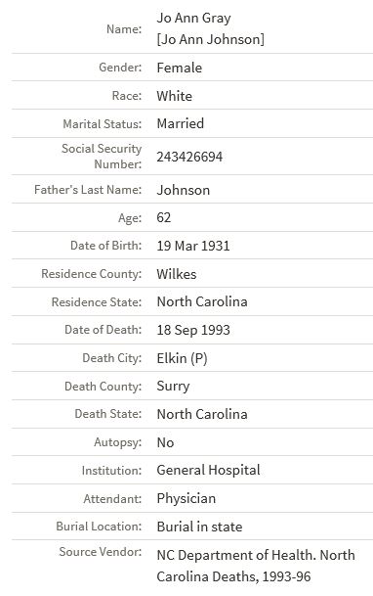The height and width of the screenshot is (596, 373).
Task: Click the Burial in state value
Action: 199,527
